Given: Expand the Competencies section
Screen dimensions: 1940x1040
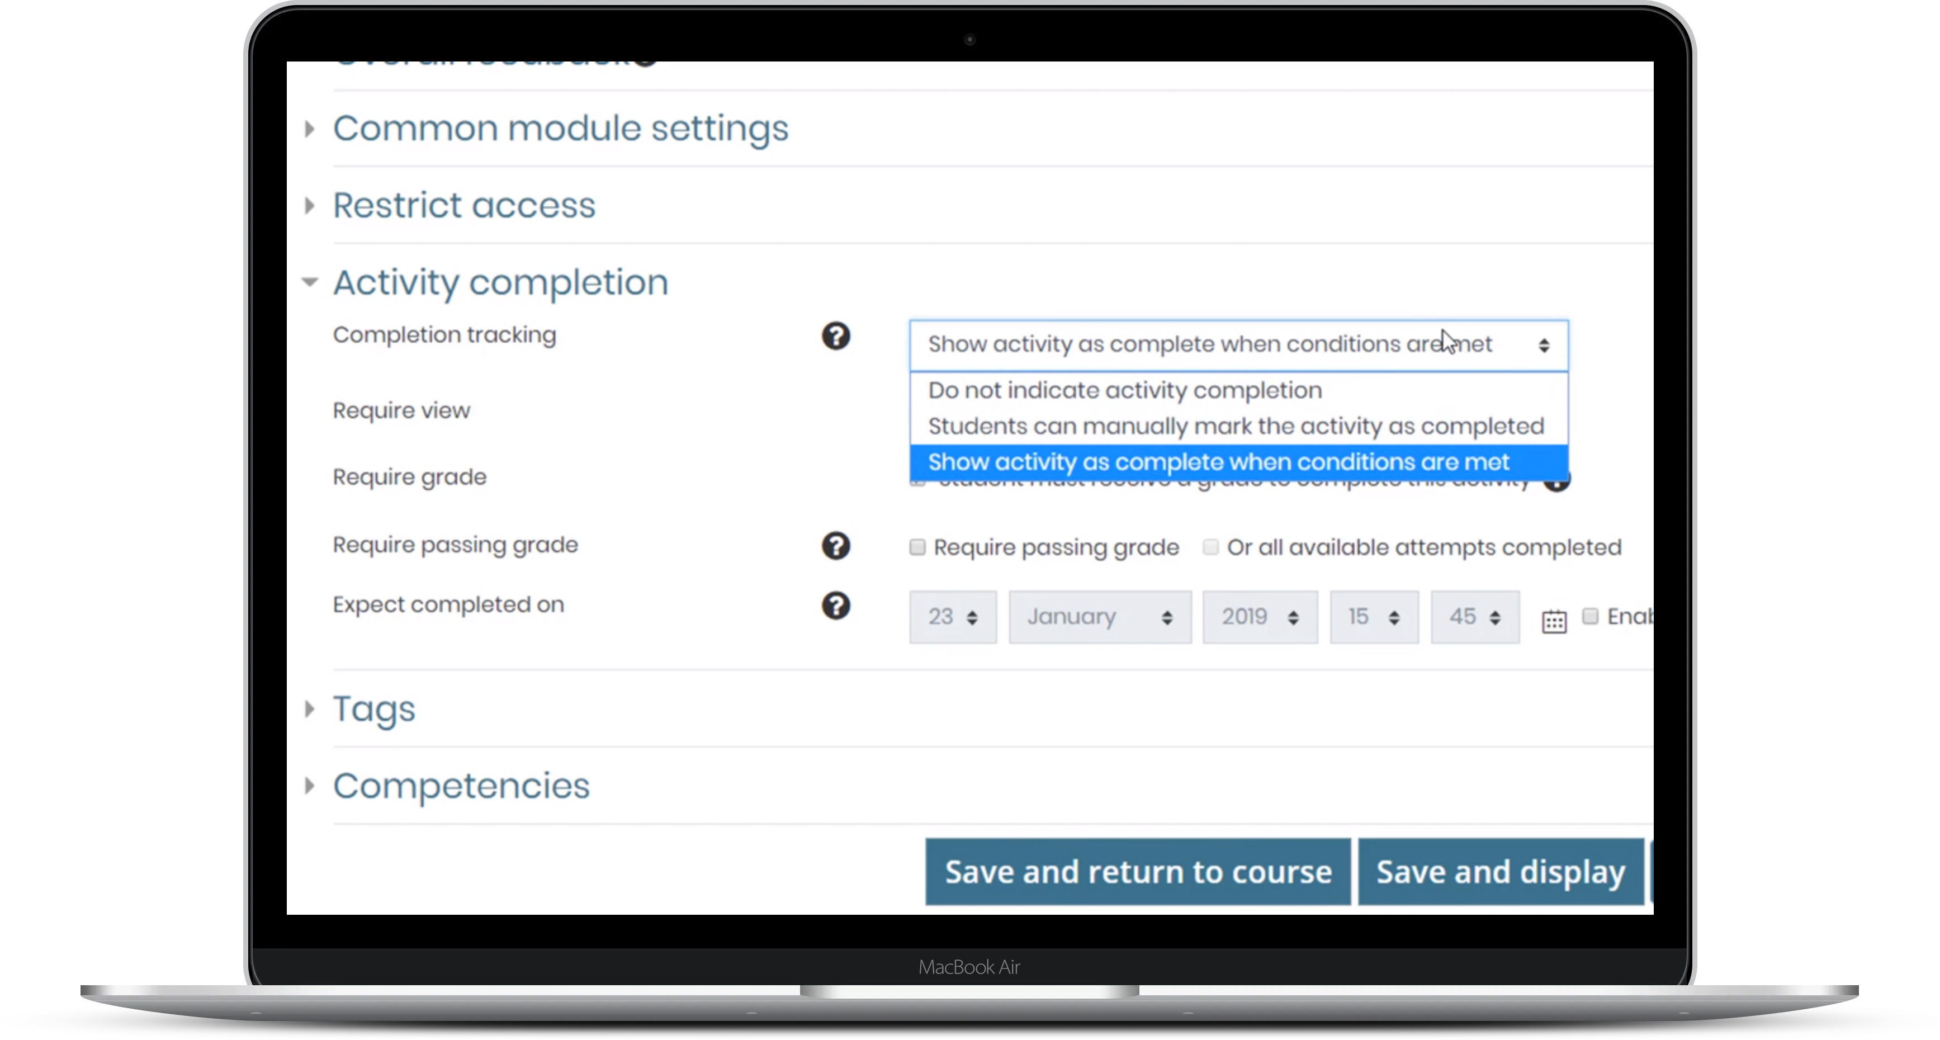Looking at the screenshot, I should tap(458, 786).
